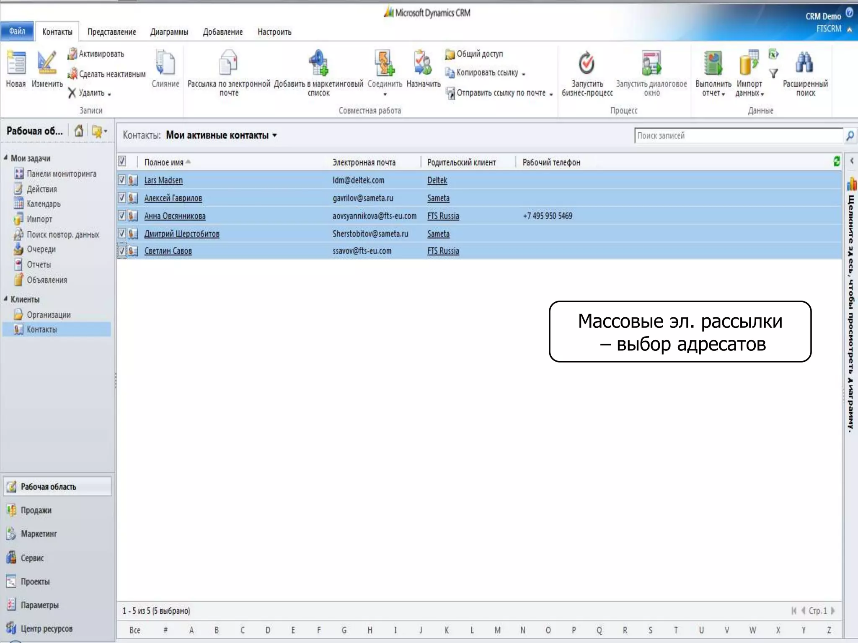Viewport: 858px width, 643px height.
Task: Uncheck the Lars Madsen row checkbox
Action: click(122, 180)
